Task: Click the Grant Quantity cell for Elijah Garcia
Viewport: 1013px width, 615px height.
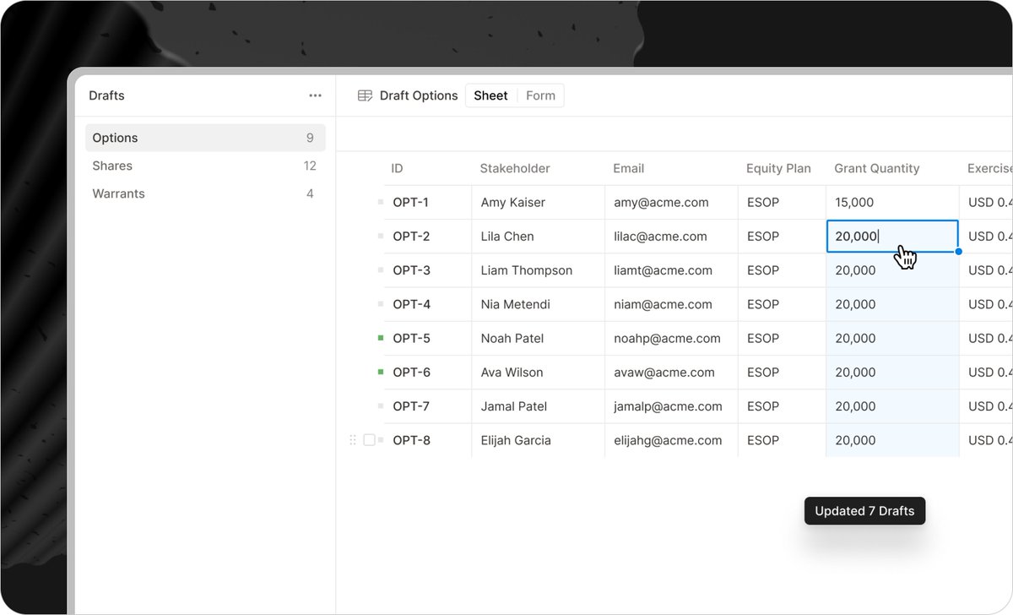Action: 892,440
